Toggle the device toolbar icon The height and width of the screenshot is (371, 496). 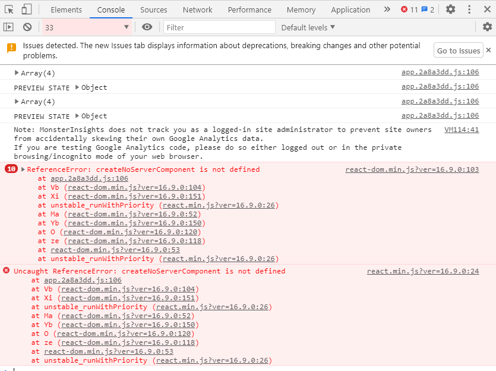[27, 10]
